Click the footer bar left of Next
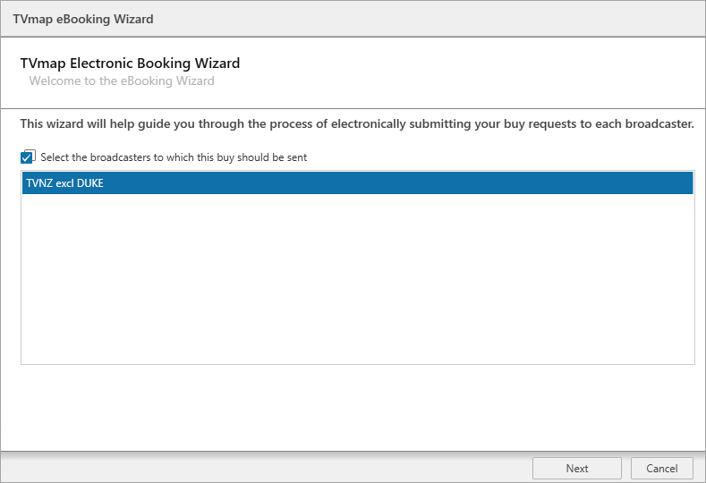 coord(266,468)
